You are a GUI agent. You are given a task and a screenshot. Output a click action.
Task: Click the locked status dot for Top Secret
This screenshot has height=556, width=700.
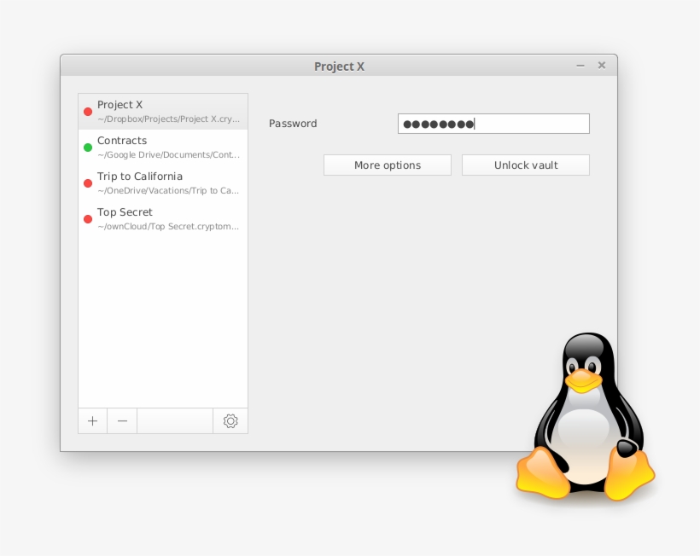tap(88, 219)
